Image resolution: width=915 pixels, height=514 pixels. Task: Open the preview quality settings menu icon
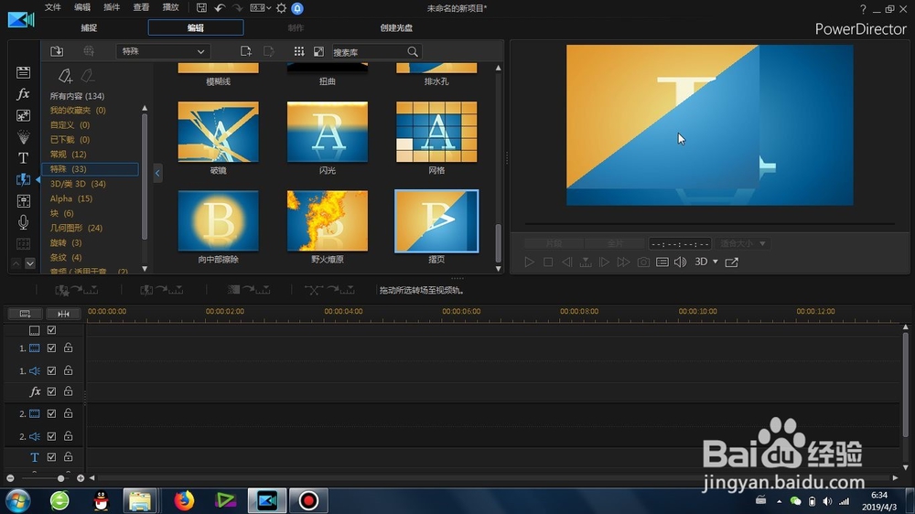click(x=662, y=262)
